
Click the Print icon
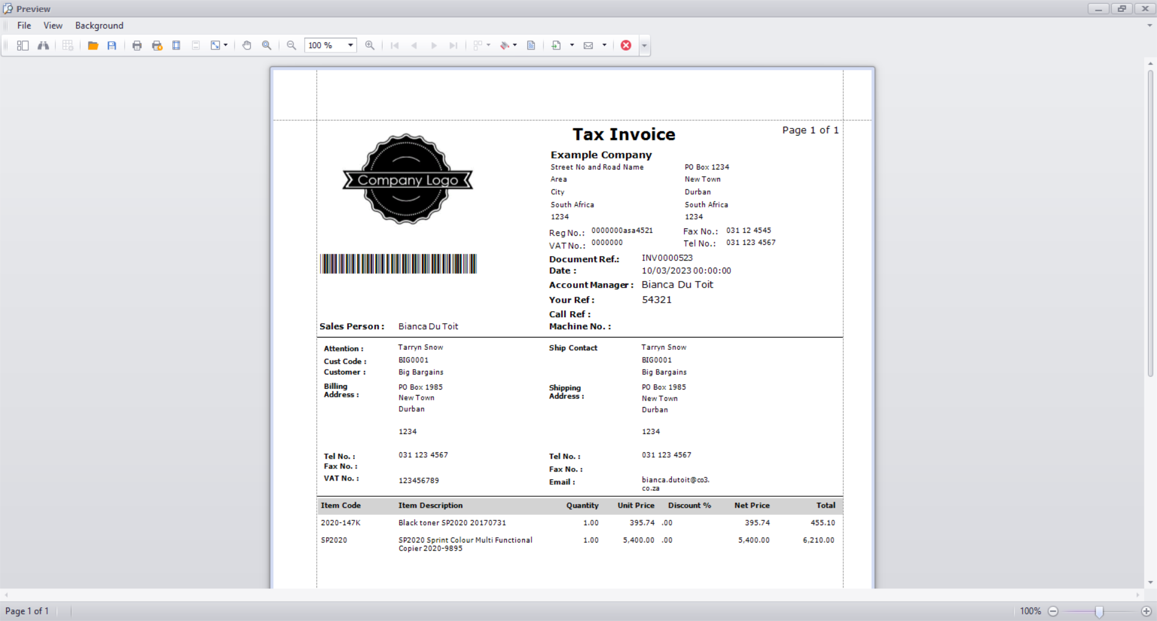(x=137, y=45)
